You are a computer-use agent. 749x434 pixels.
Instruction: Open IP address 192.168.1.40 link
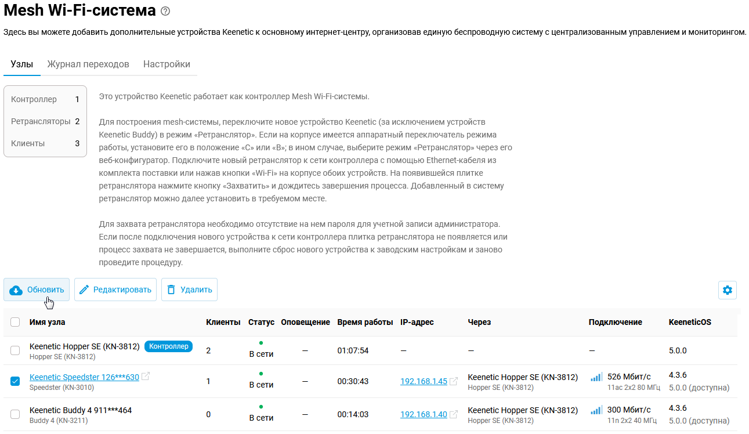pos(424,414)
